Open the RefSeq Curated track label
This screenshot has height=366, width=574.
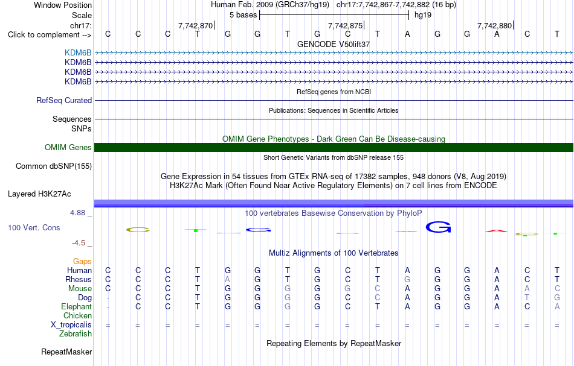(64, 100)
